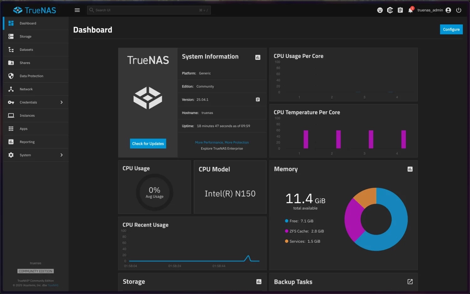Open Instances in sidebar
This screenshot has width=470, height=294.
[36, 116]
